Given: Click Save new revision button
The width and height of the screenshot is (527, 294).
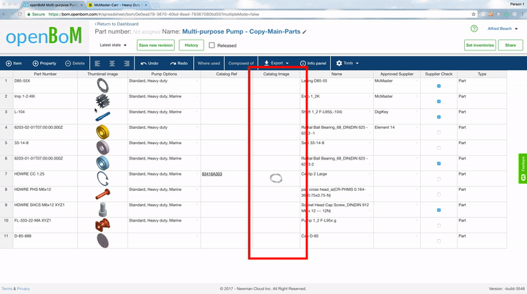Looking at the screenshot, I should pyautogui.click(x=156, y=45).
